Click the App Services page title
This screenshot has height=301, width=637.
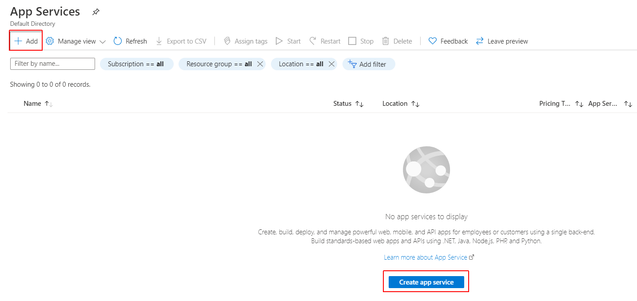pos(45,12)
